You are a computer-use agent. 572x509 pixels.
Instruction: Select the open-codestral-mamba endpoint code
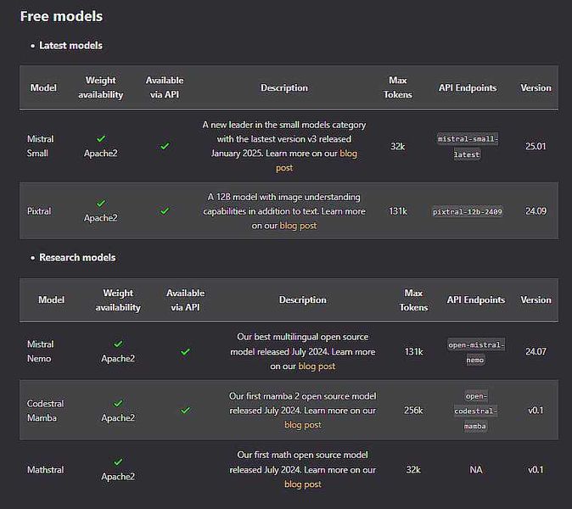coord(476,411)
